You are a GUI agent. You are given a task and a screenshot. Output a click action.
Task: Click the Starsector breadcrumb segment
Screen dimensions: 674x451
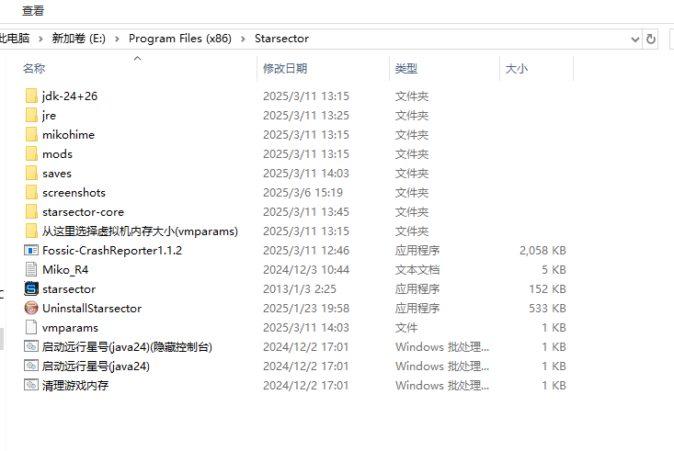pyautogui.click(x=281, y=39)
